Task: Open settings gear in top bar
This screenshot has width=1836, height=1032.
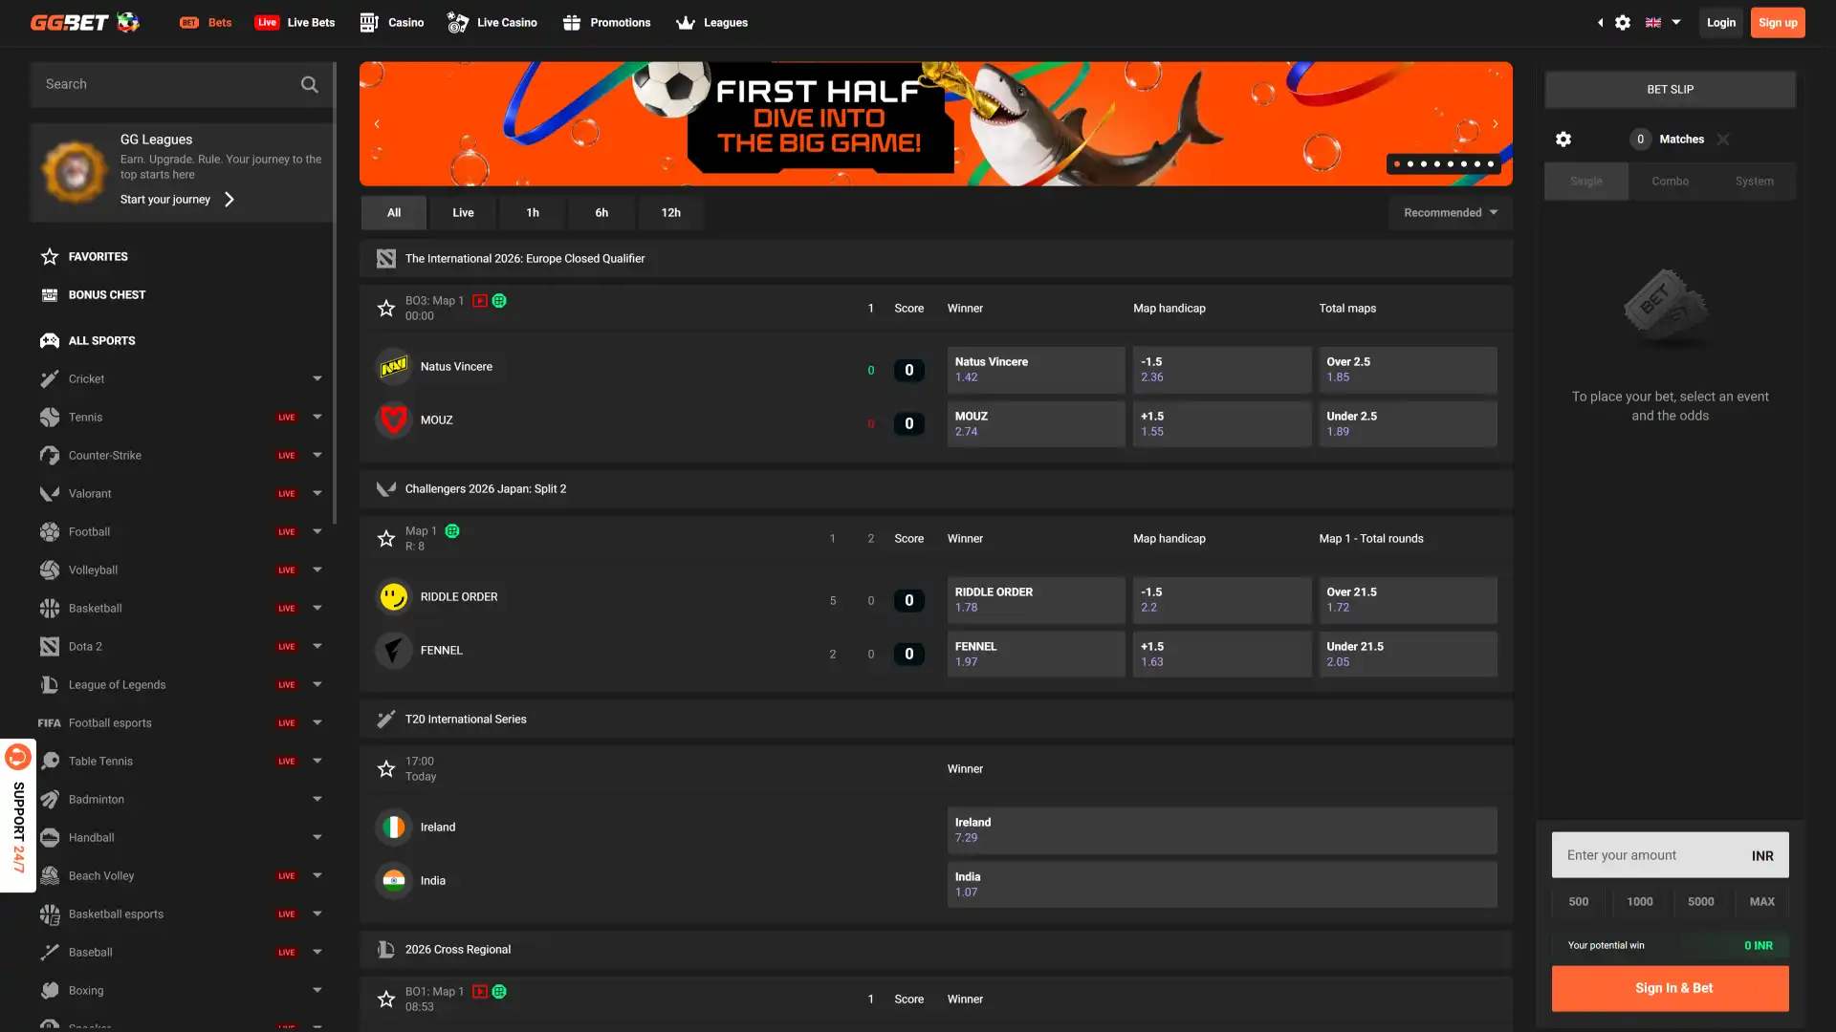Action: (x=1623, y=22)
